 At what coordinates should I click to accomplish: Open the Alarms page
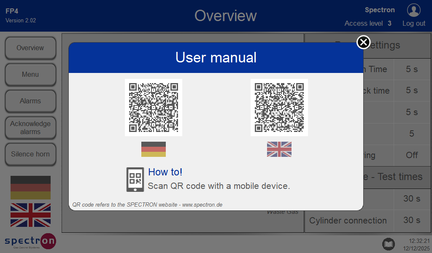coord(30,101)
